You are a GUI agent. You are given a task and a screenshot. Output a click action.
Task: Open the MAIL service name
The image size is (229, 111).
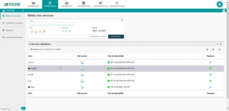(33, 87)
